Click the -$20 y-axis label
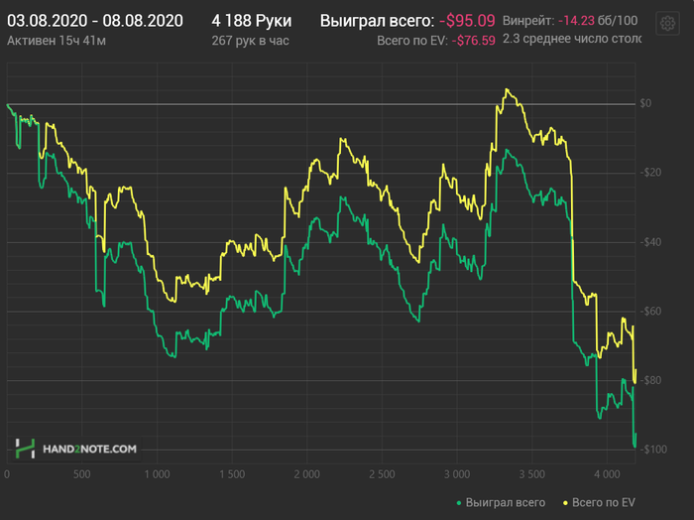 [x=650, y=173]
